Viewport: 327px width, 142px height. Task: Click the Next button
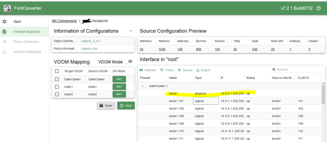coord(126,106)
